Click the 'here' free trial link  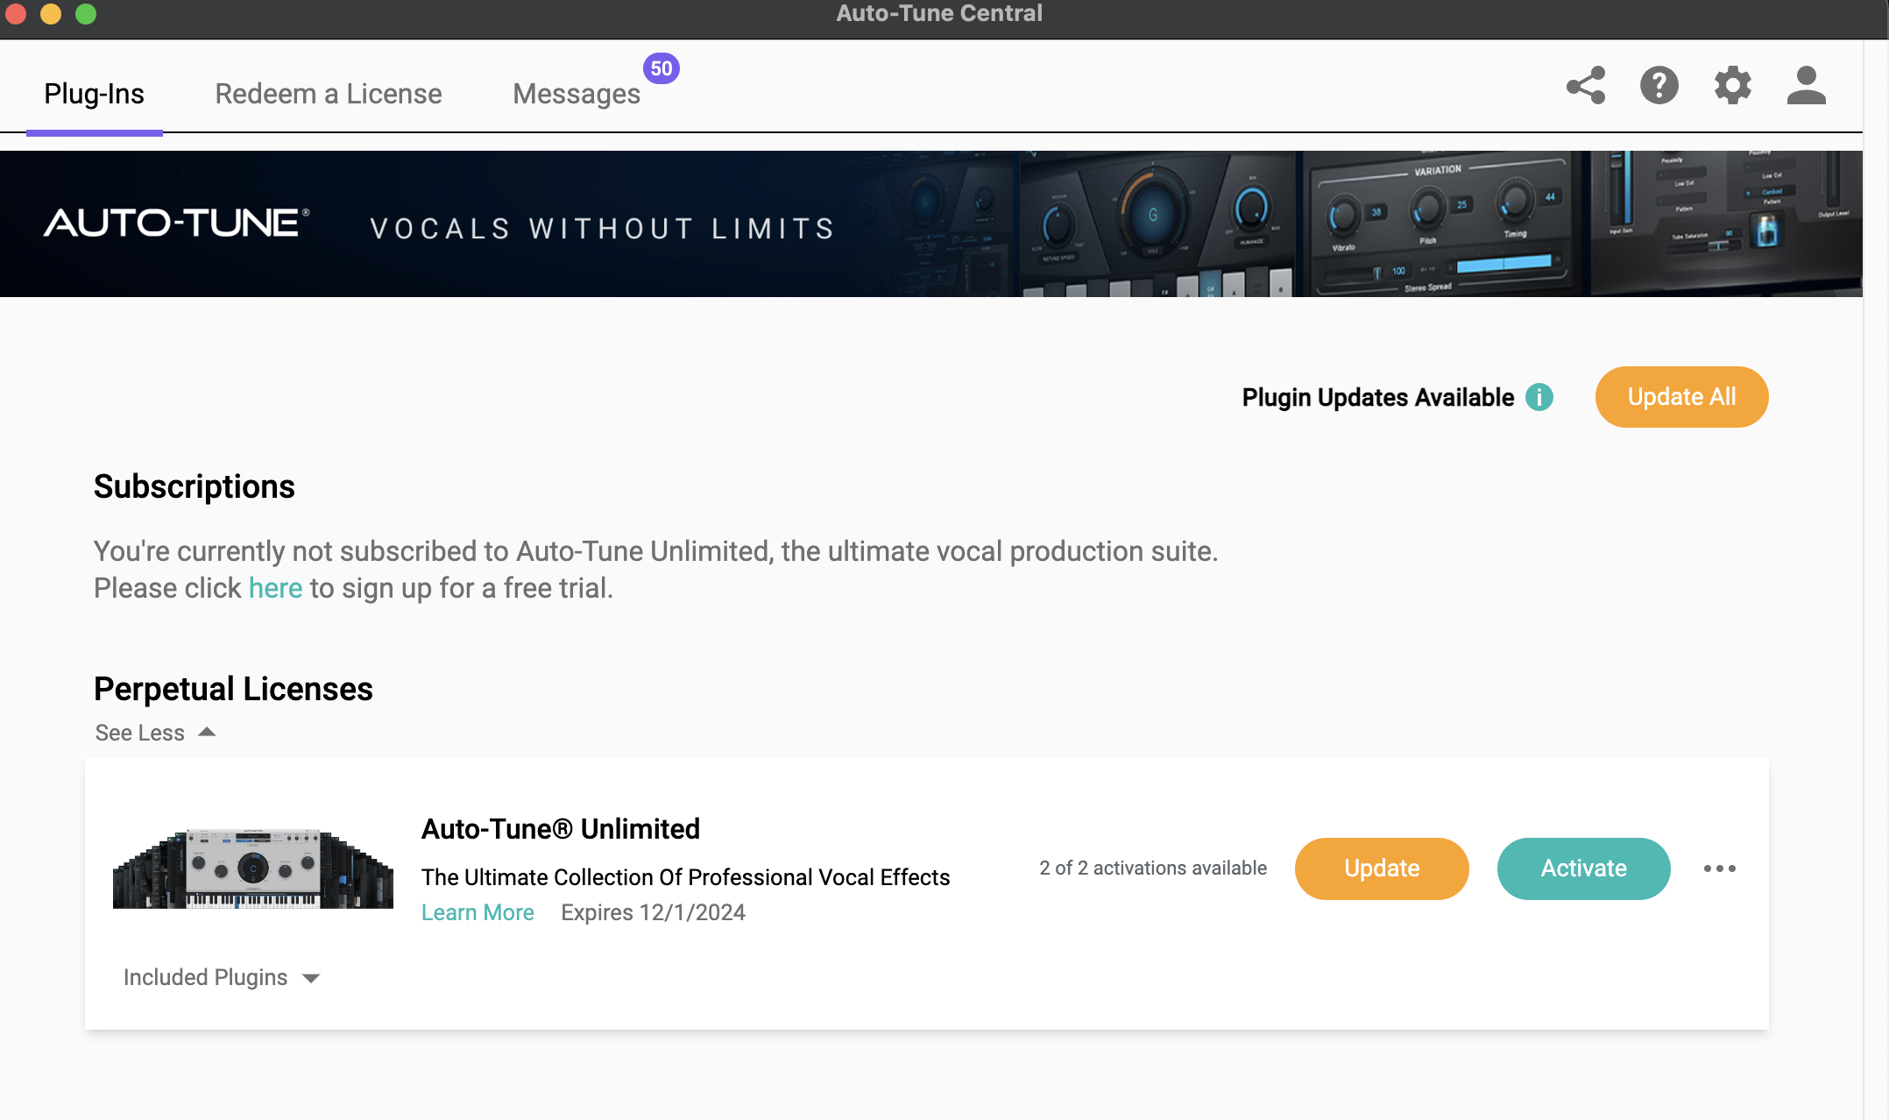click(275, 588)
